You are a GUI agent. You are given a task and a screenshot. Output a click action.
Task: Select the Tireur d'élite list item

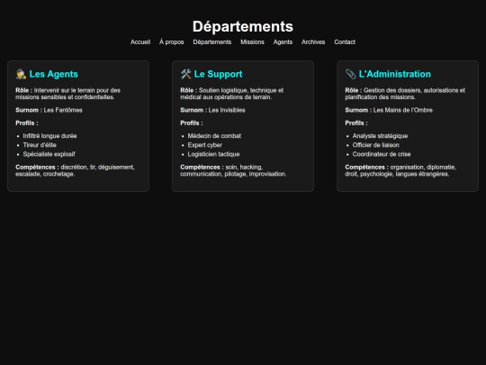click(x=40, y=145)
